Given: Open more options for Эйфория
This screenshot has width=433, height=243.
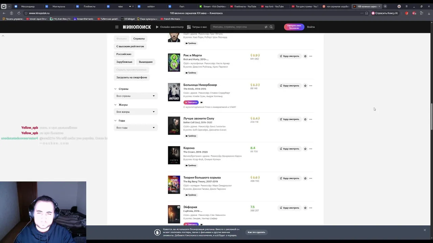Looking at the screenshot, I should 311,208.
